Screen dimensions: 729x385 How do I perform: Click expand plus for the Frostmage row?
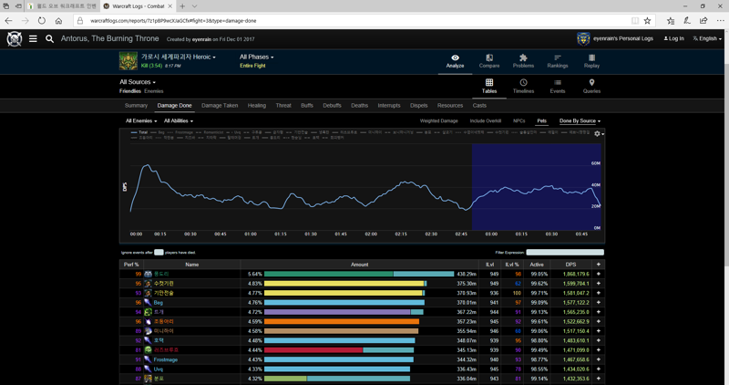[x=599, y=359]
